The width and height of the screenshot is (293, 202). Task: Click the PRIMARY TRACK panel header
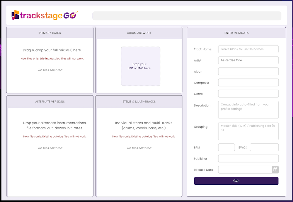pos(50,33)
